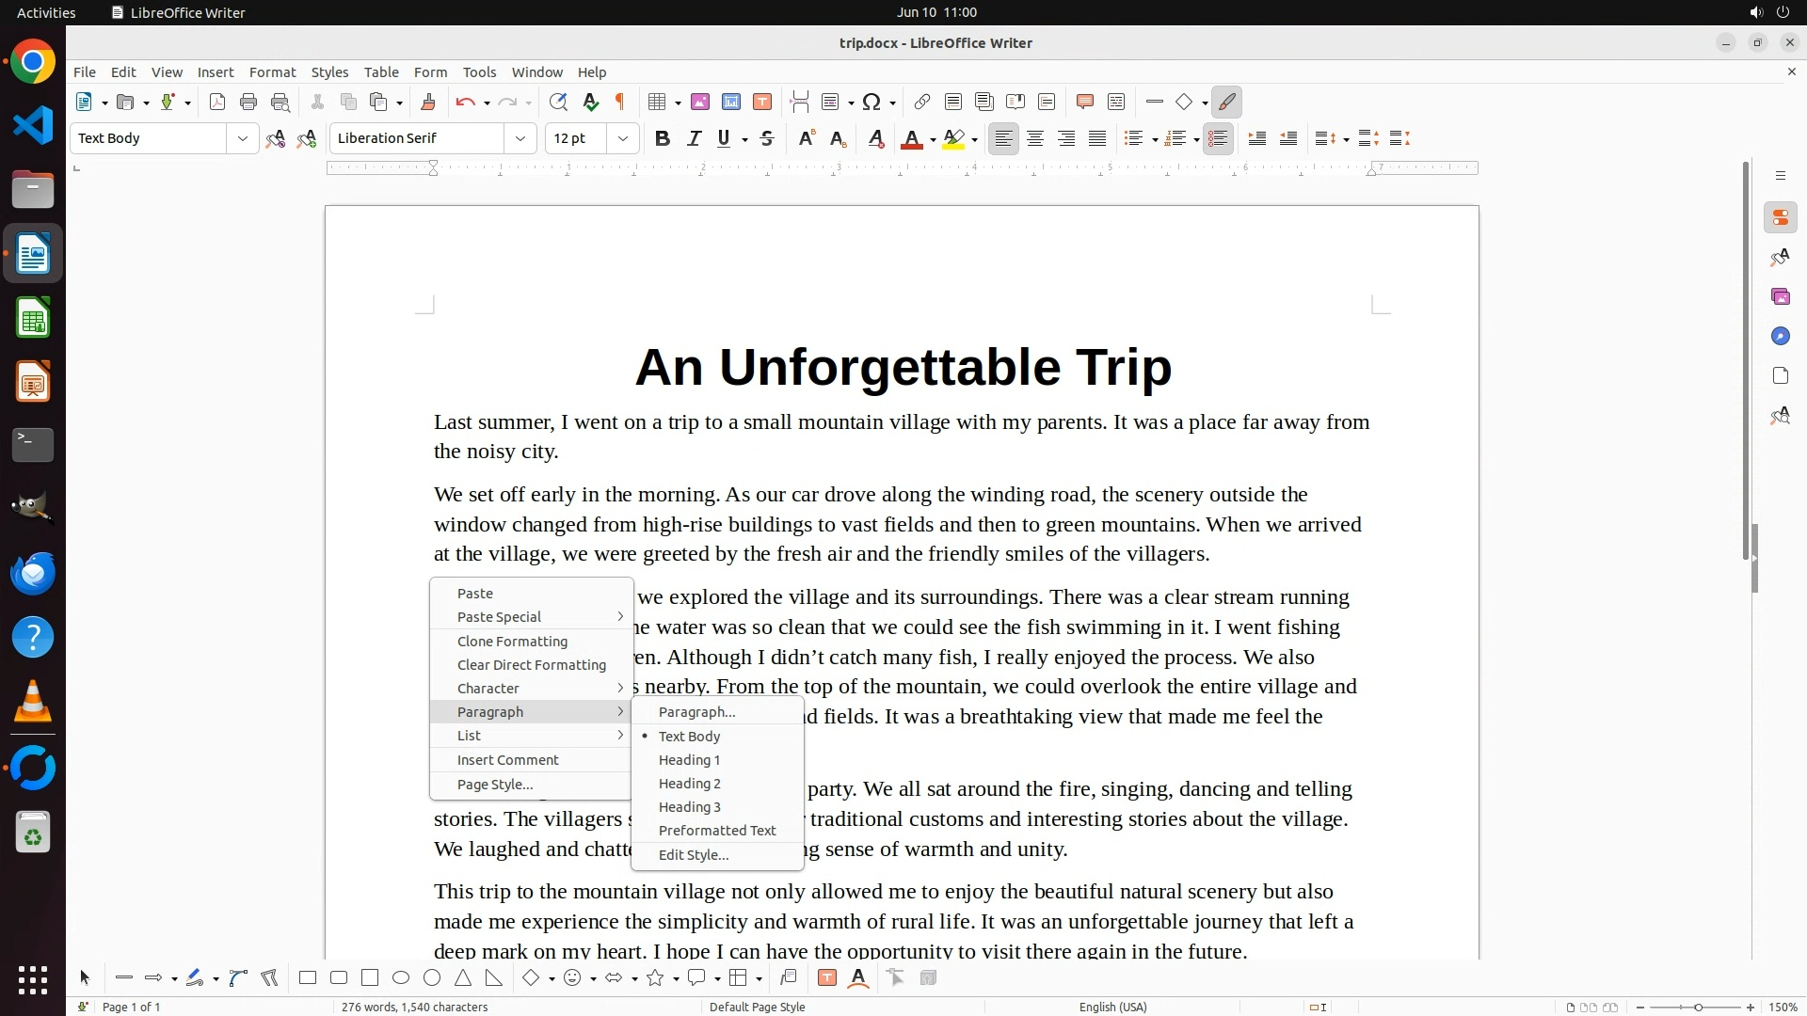This screenshot has height=1016, width=1807.
Task: Expand the paragraph style dropdown arrow
Action: click(x=243, y=139)
